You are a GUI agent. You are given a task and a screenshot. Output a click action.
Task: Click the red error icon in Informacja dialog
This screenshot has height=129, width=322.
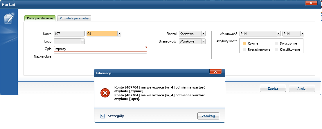[105, 93]
